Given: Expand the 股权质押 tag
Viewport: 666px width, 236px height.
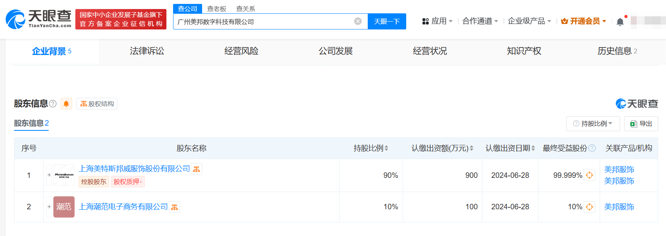Looking at the screenshot, I should [128, 181].
